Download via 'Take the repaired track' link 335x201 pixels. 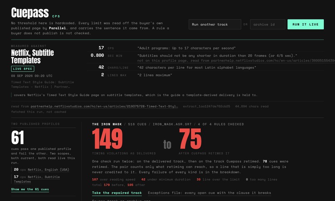click(x=117, y=193)
